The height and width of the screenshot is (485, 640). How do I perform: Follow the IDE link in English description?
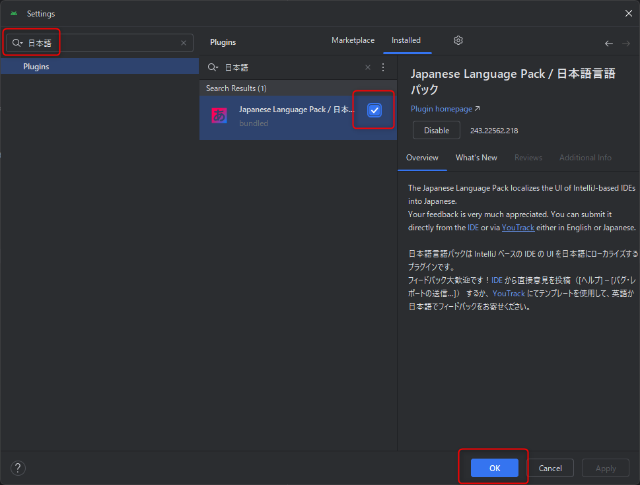coord(473,228)
